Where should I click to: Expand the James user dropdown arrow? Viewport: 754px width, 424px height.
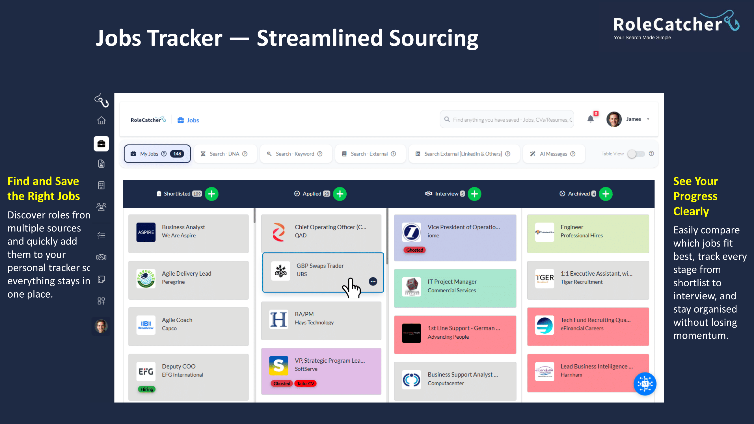[648, 119]
